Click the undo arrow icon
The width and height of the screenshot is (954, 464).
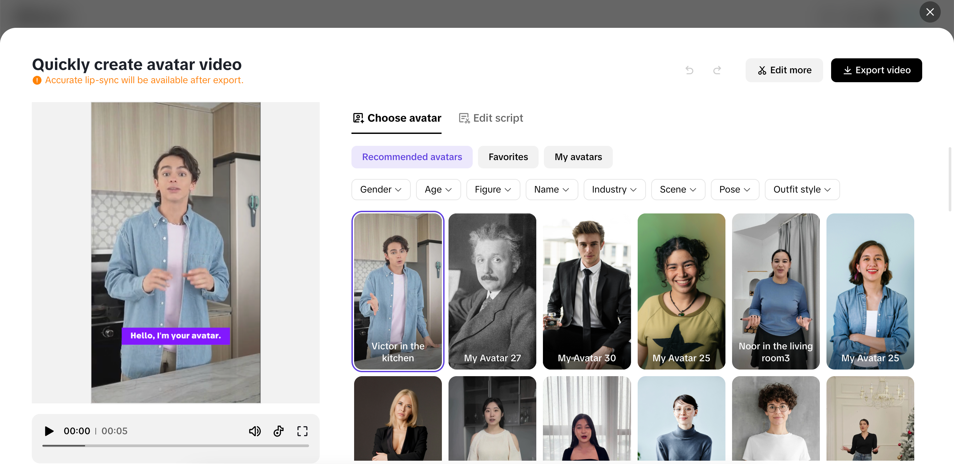(689, 70)
